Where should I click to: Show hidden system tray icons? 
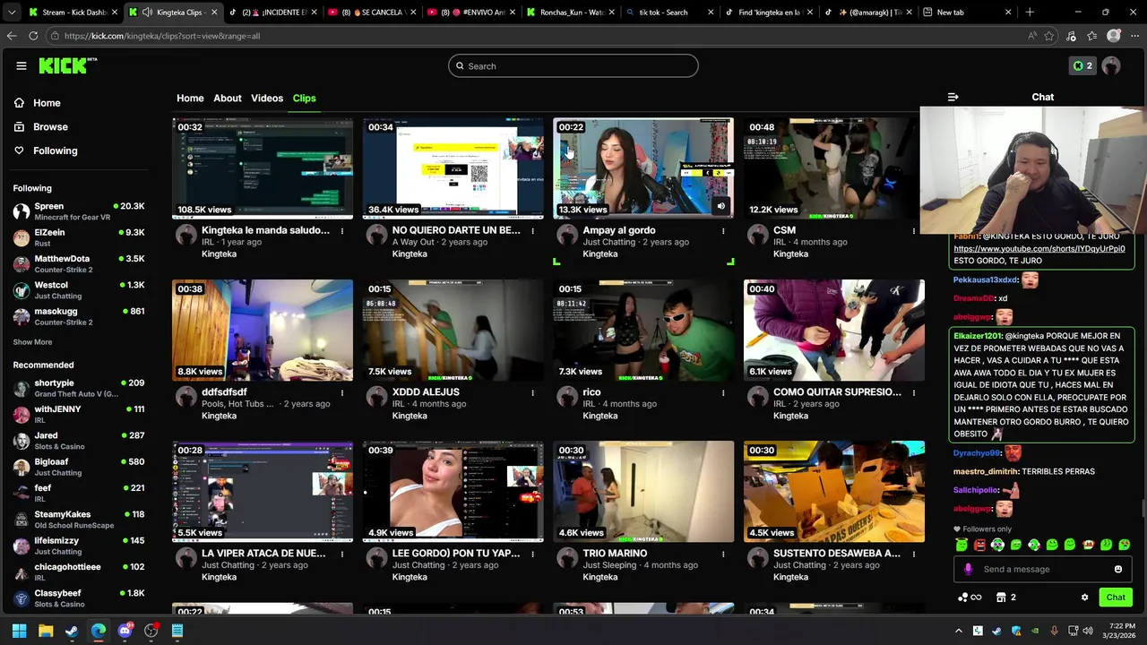coord(958,631)
